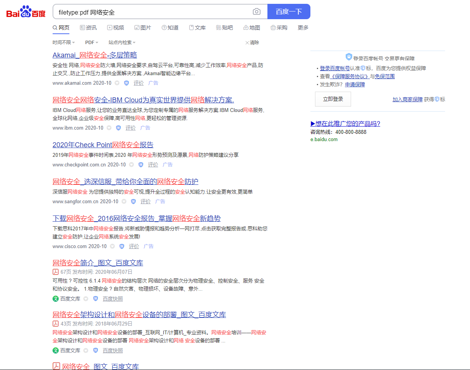The width and height of the screenshot is (470, 370).
Task: Click the 立即登录 button
Action: click(333, 99)
